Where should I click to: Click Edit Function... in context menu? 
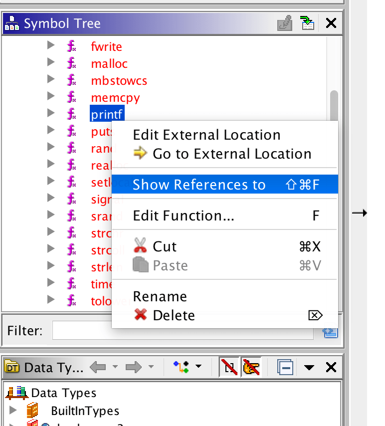(183, 216)
